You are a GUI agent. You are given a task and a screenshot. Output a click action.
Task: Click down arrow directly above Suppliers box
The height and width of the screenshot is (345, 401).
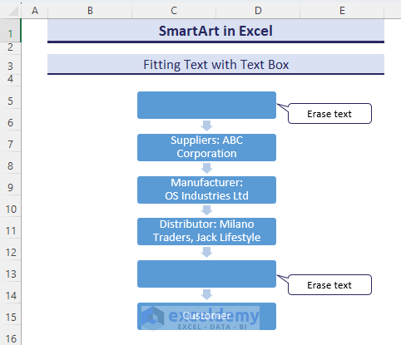pyautogui.click(x=206, y=126)
